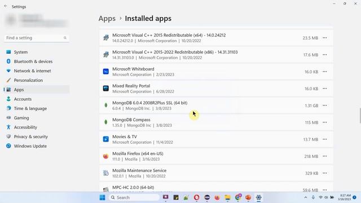Go back using the Settings back arrow

6,6
